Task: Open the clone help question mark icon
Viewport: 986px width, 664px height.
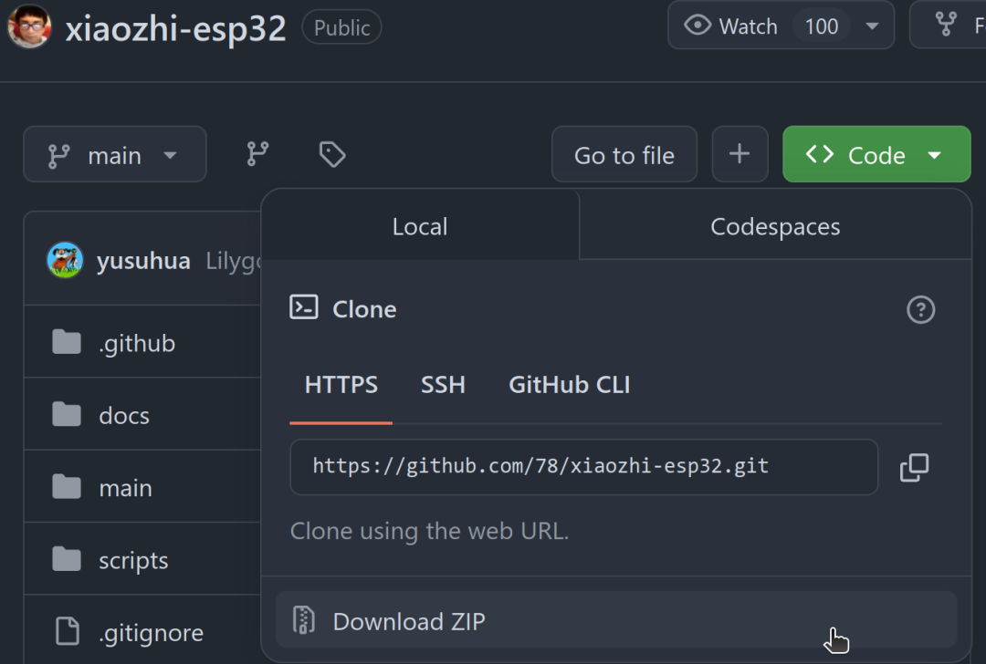Action: pos(920,310)
